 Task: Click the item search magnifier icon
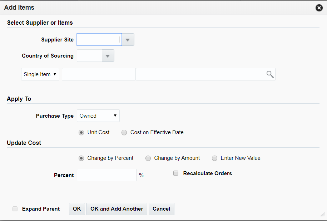270,74
